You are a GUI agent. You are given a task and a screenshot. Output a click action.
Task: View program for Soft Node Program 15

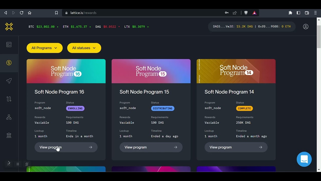pyautogui.click(x=151, y=147)
